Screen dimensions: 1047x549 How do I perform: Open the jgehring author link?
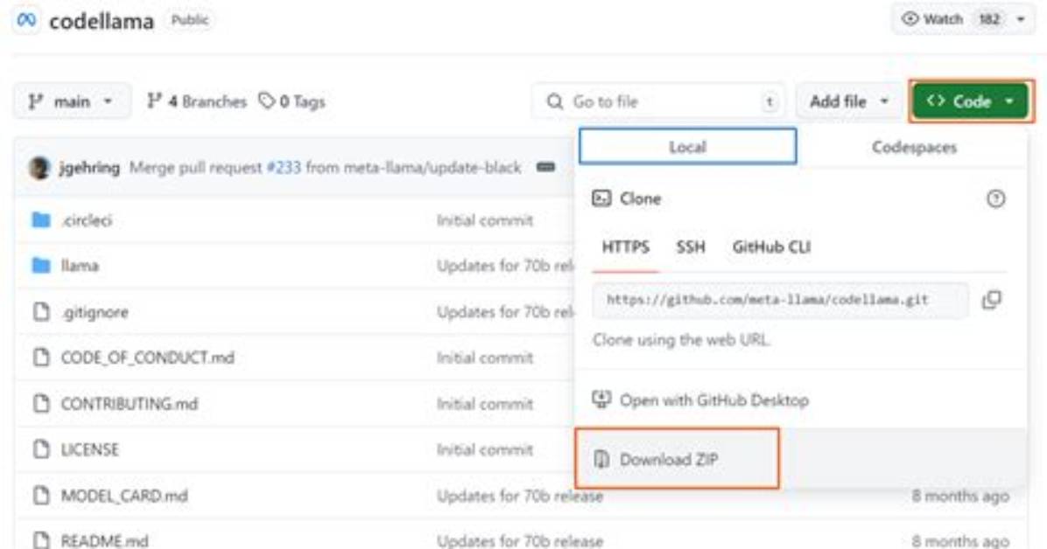click(89, 168)
